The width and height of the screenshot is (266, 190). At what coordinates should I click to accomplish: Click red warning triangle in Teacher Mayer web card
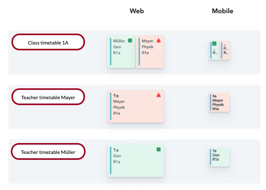159,95
